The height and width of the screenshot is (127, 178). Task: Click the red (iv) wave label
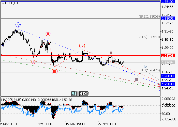82,45
